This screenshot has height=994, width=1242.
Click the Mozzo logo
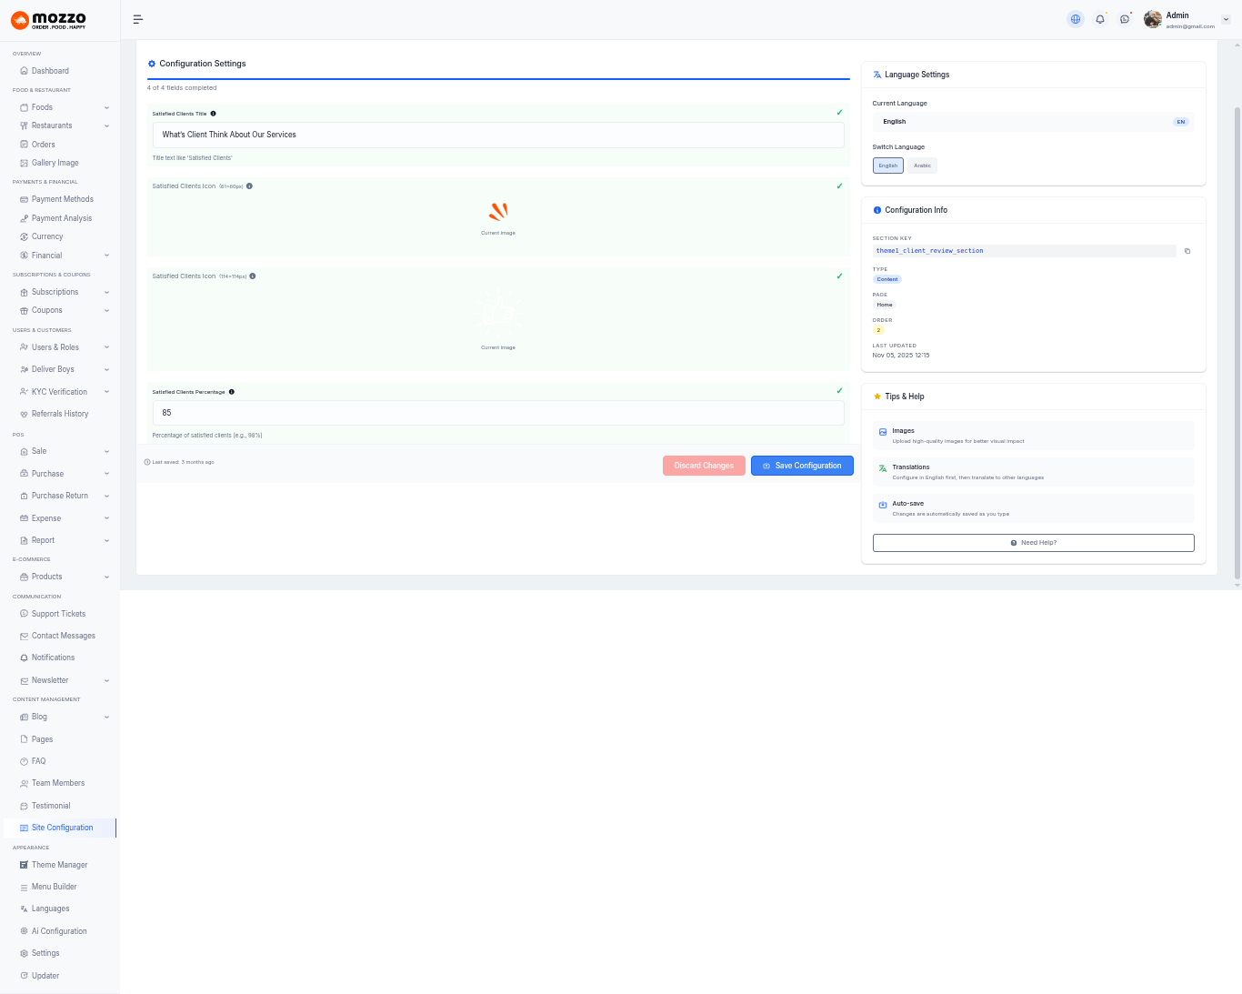(49, 20)
